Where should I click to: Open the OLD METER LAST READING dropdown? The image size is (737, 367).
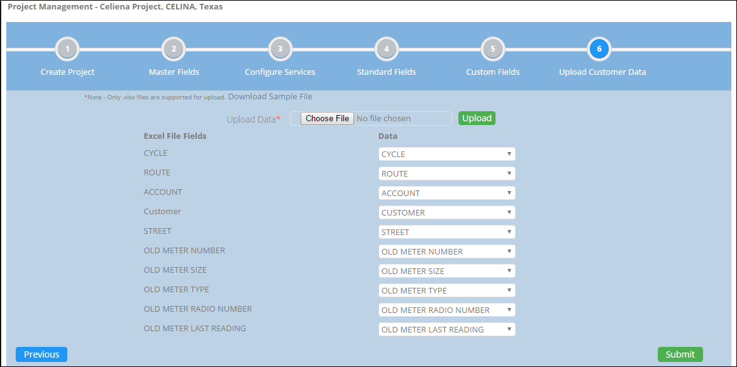point(446,329)
